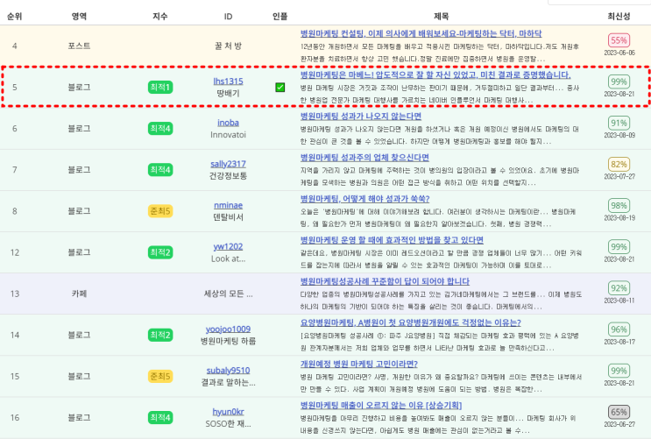Viewport: 651px width, 439px height.
Task: Open the '병원마케팅 컨설팅, 이제 의사에게 배워보세요' title link
Action: click(x=421, y=33)
